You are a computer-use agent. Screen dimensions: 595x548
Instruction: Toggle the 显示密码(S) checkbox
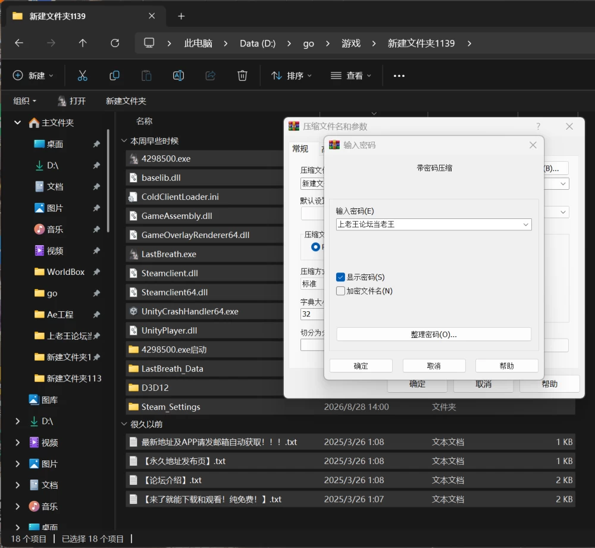(340, 277)
